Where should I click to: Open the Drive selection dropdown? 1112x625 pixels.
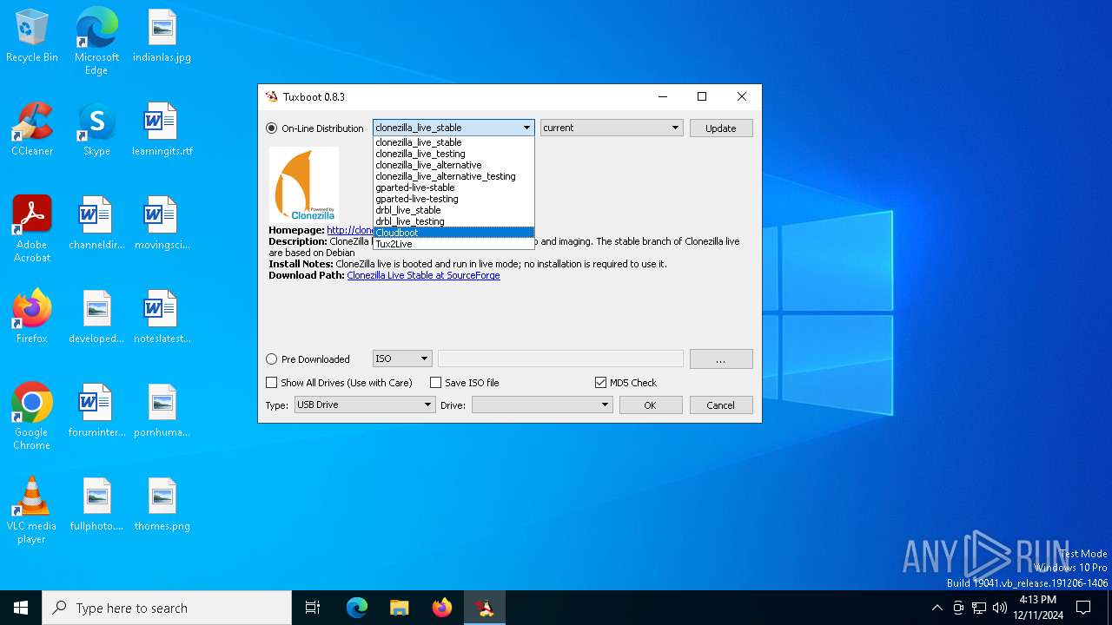pos(542,405)
